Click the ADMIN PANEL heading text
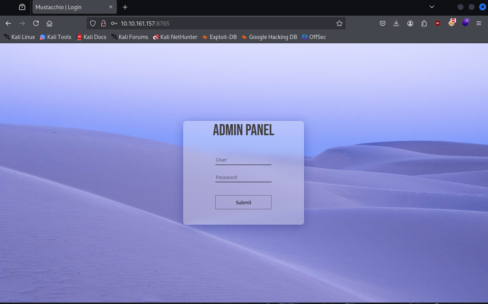Screen dimensions: 488x304 tap(244, 130)
